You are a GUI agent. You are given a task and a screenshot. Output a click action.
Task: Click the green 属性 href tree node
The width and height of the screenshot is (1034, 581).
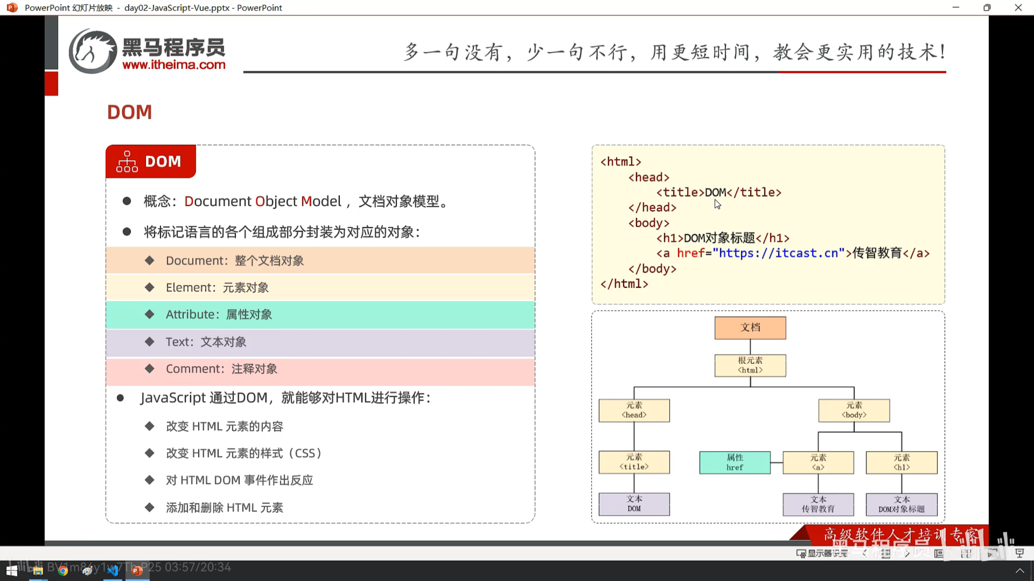(735, 462)
